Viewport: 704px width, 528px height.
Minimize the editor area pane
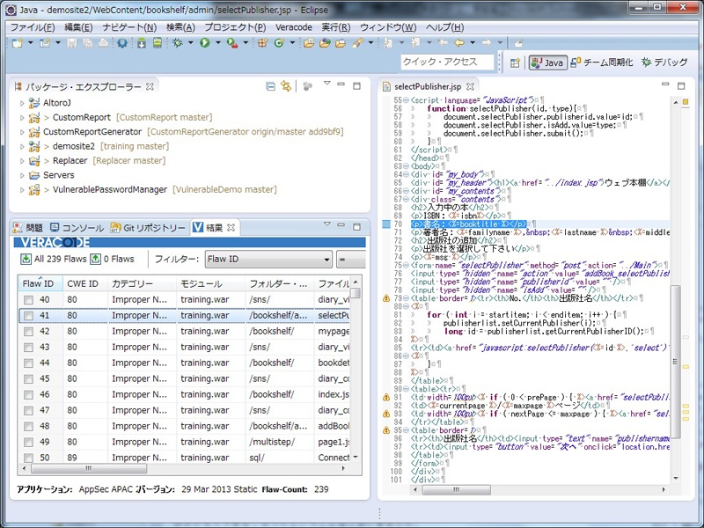[x=665, y=84]
